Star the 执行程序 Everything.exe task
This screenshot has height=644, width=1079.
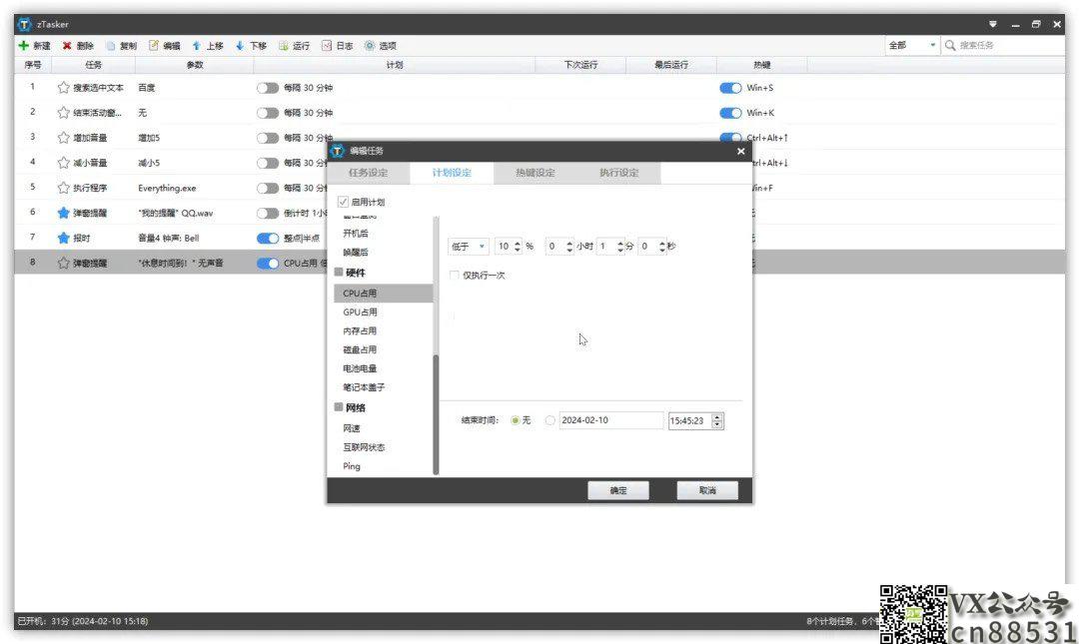(x=63, y=188)
